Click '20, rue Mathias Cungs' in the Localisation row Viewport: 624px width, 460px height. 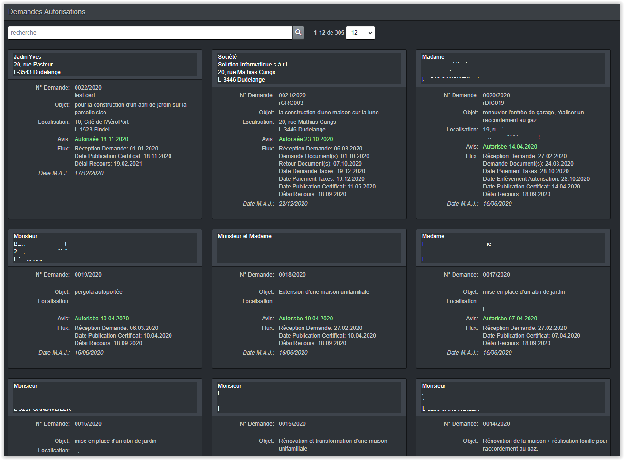(x=307, y=122)
